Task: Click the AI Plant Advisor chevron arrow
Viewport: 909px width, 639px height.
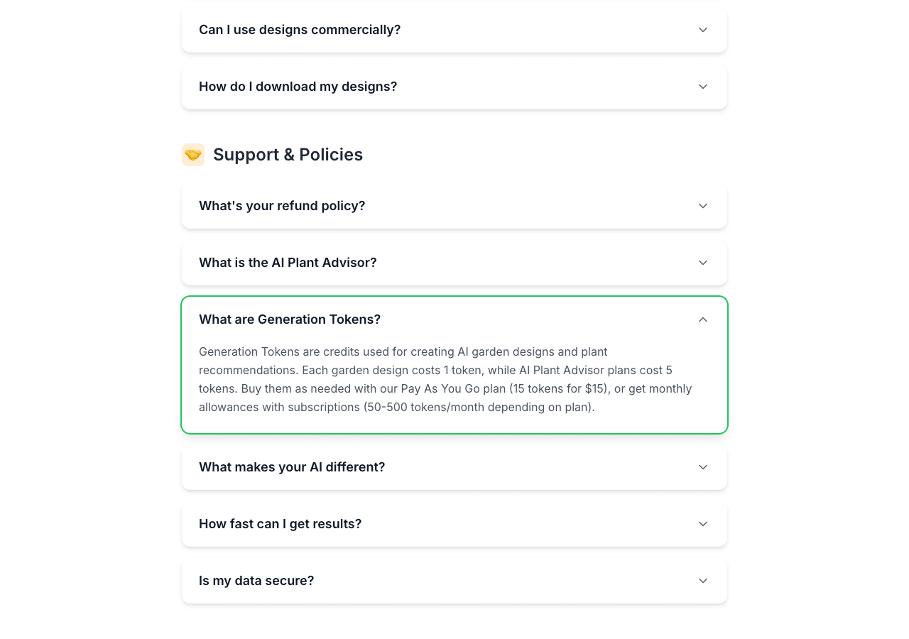Action: point(703,263)
